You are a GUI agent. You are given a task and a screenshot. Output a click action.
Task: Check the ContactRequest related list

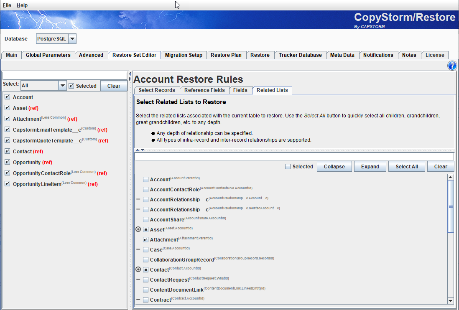click(x=145, y=280)
